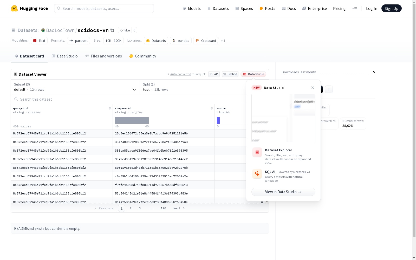Navigate to Spaces
This screenshot has width=416, height=260.
(244, 8)
